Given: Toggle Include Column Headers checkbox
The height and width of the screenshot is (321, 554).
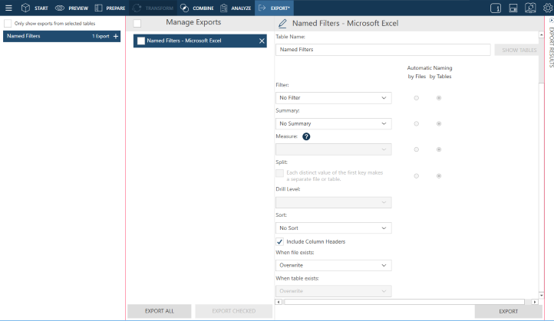Looking at the screenshot, I should [x=279, y=241].
